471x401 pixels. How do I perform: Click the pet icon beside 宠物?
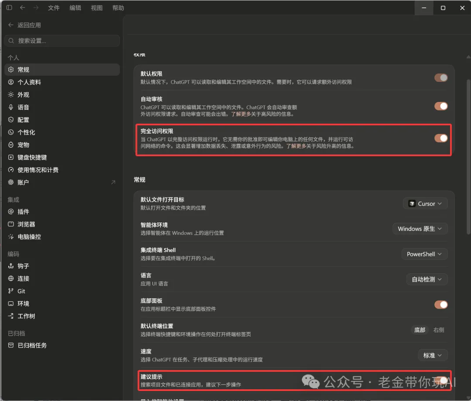click(11, 145)
